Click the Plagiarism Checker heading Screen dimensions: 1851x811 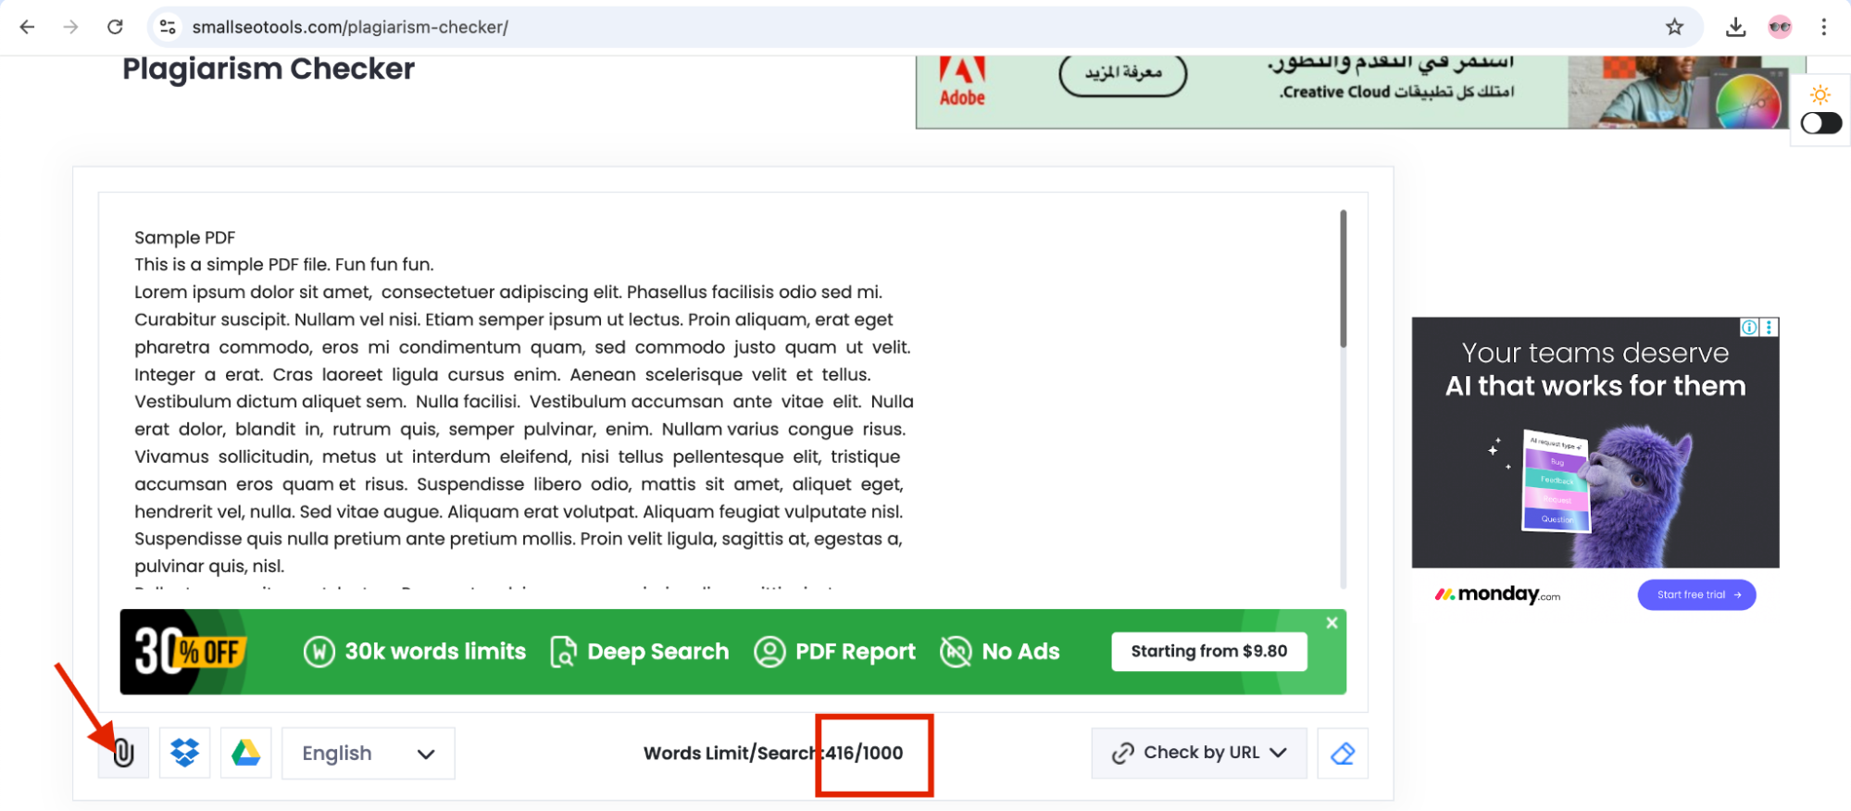point(269,69)
